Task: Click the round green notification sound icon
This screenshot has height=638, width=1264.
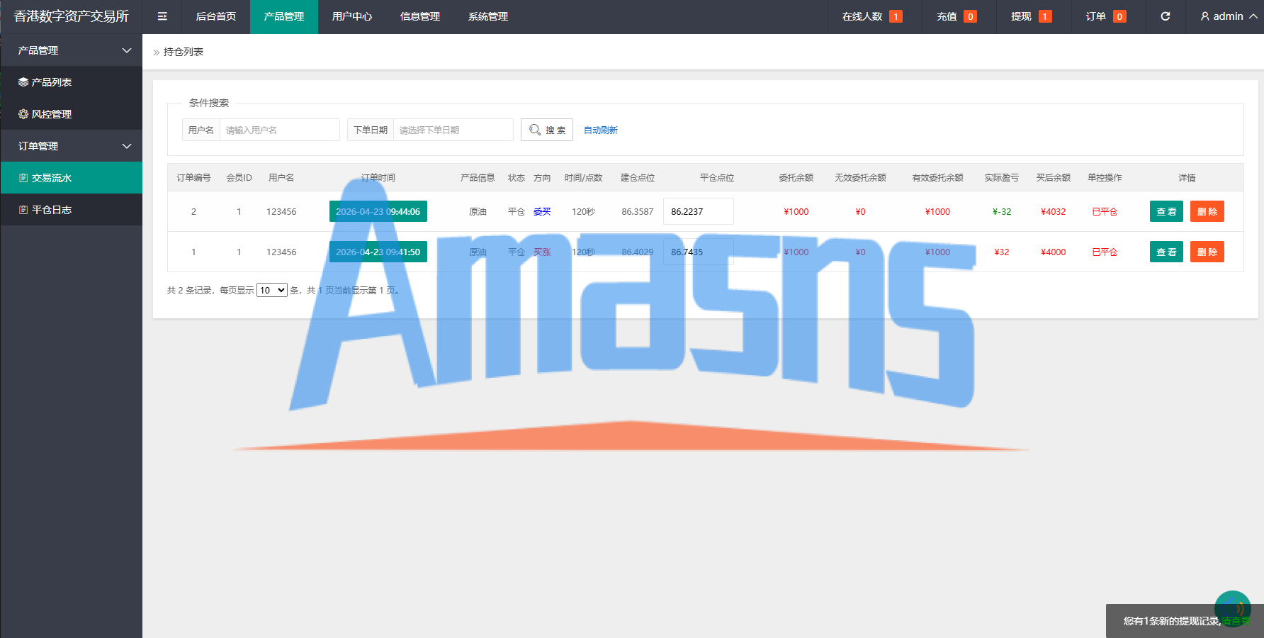Action: pyautogui.click(x=1233, y=609)
